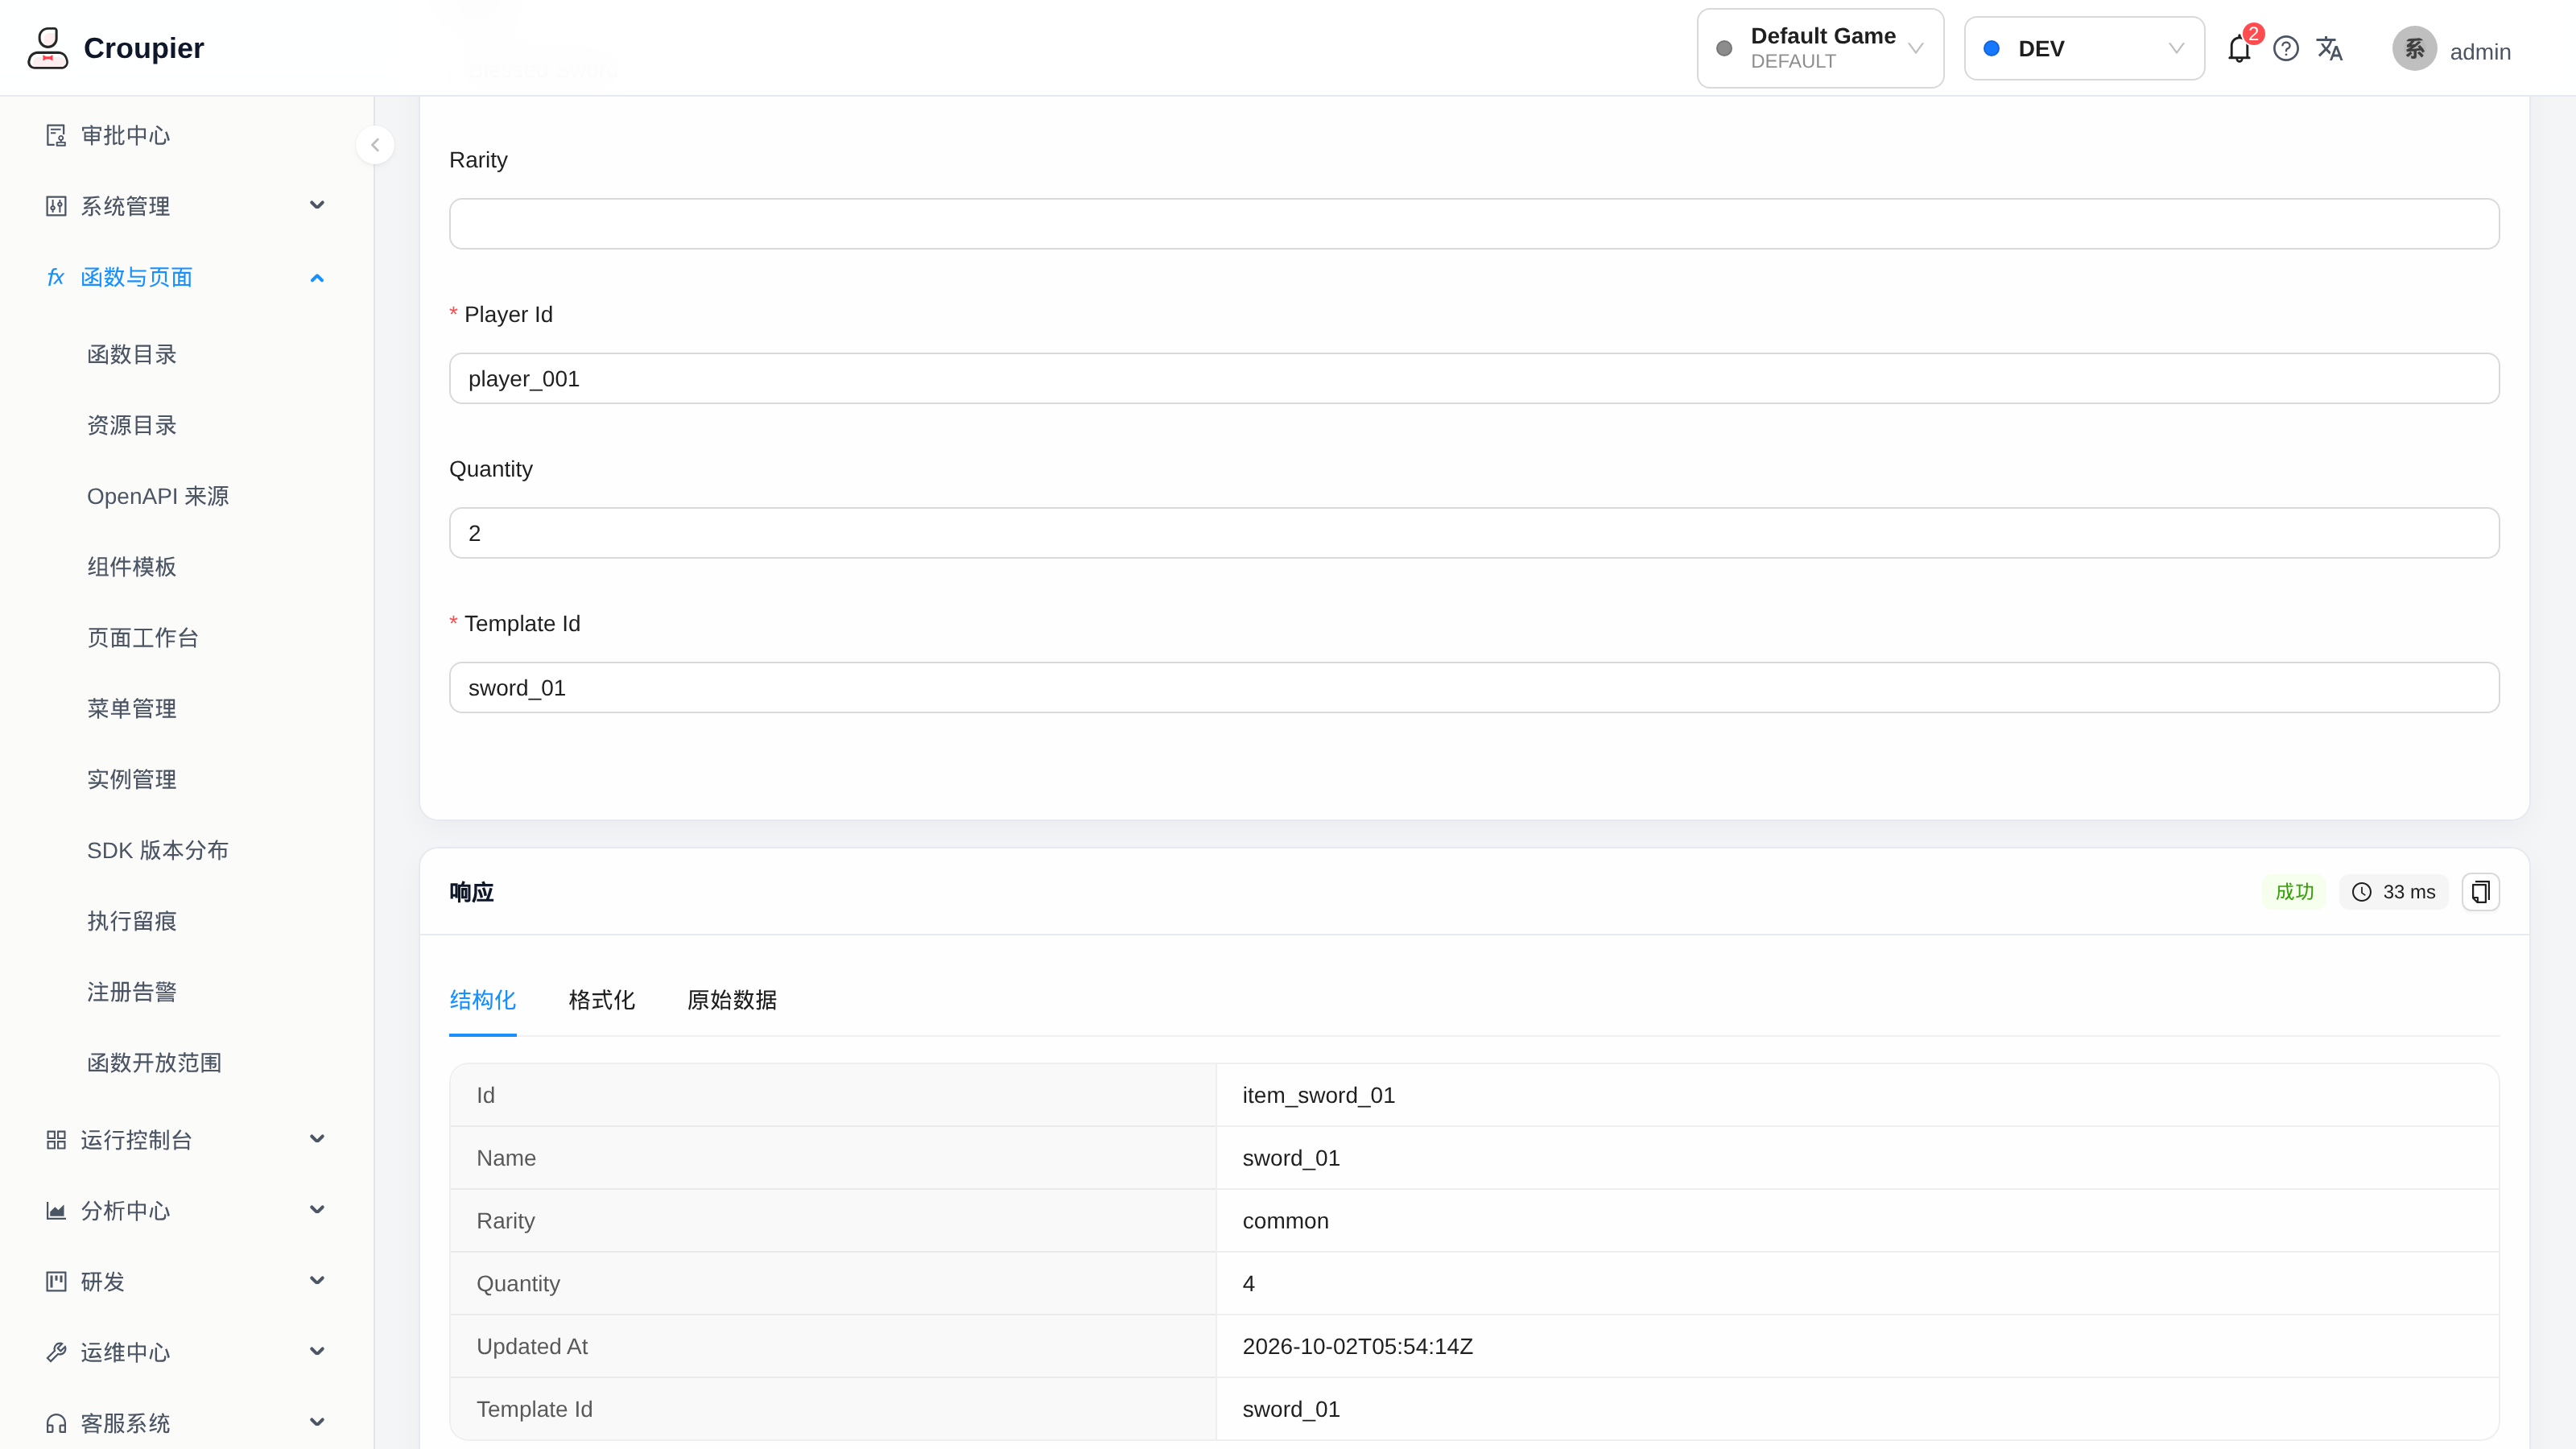The image size is (2576, 1449).
Task: Click the help question mark icon
Action: click(2286, 49)
